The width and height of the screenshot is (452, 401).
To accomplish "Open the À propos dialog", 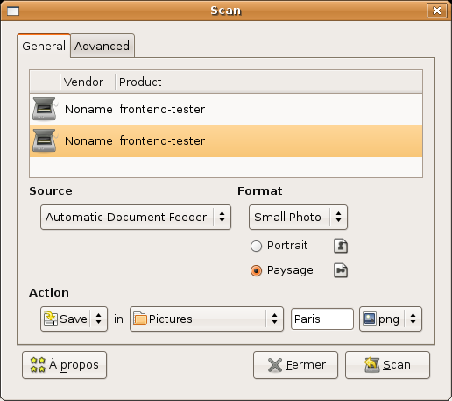I will click(65, 365).
